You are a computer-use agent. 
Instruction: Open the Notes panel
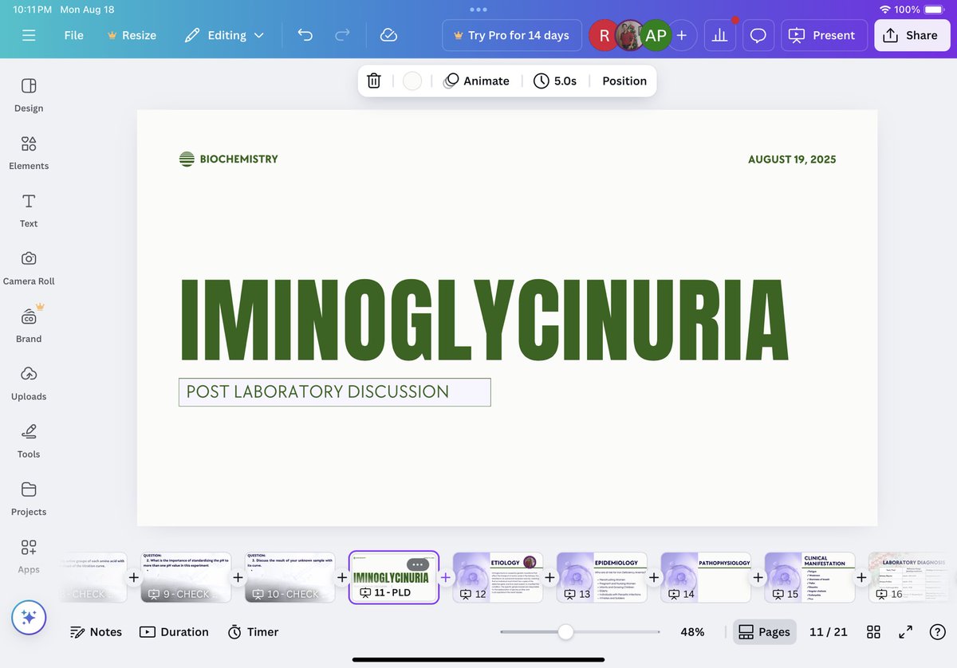(96, 631)
